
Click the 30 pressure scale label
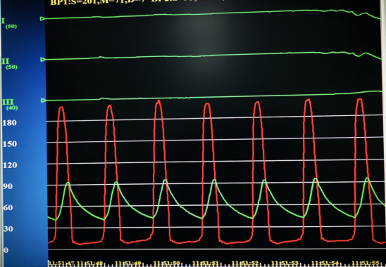coord(8,229)
